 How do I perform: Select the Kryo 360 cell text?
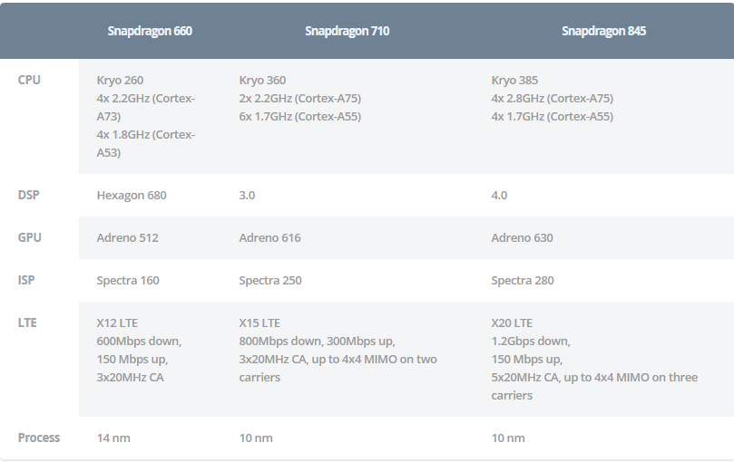tap(262, 81)
